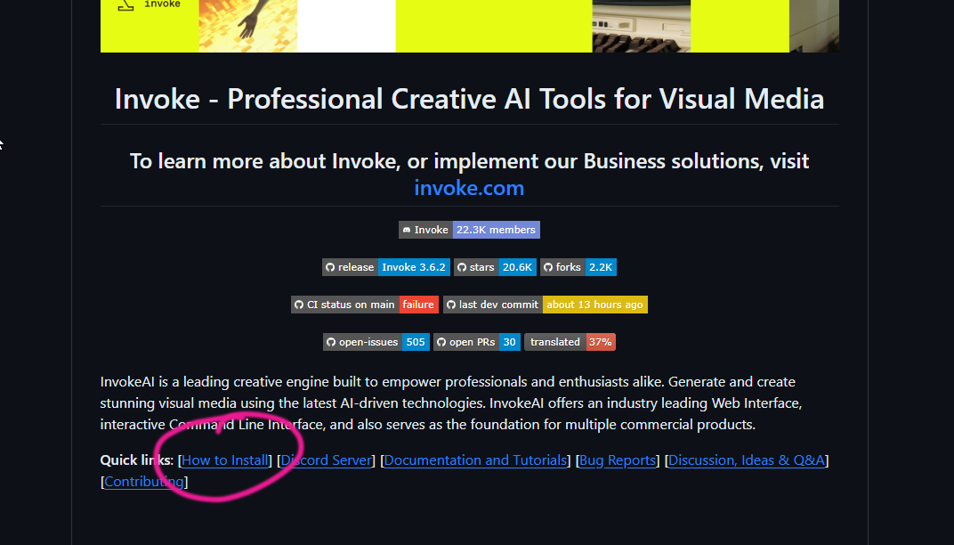Image resolution: width=954 pixels, height=545 pixels.
Task: Open the Bug Reports link
Action: click(618, 460)
